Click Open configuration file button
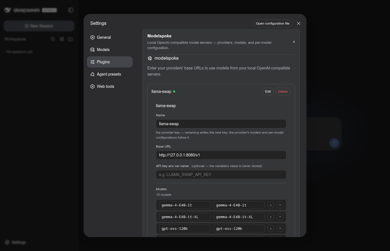This screenshot has width=390, height=251. 273,23
